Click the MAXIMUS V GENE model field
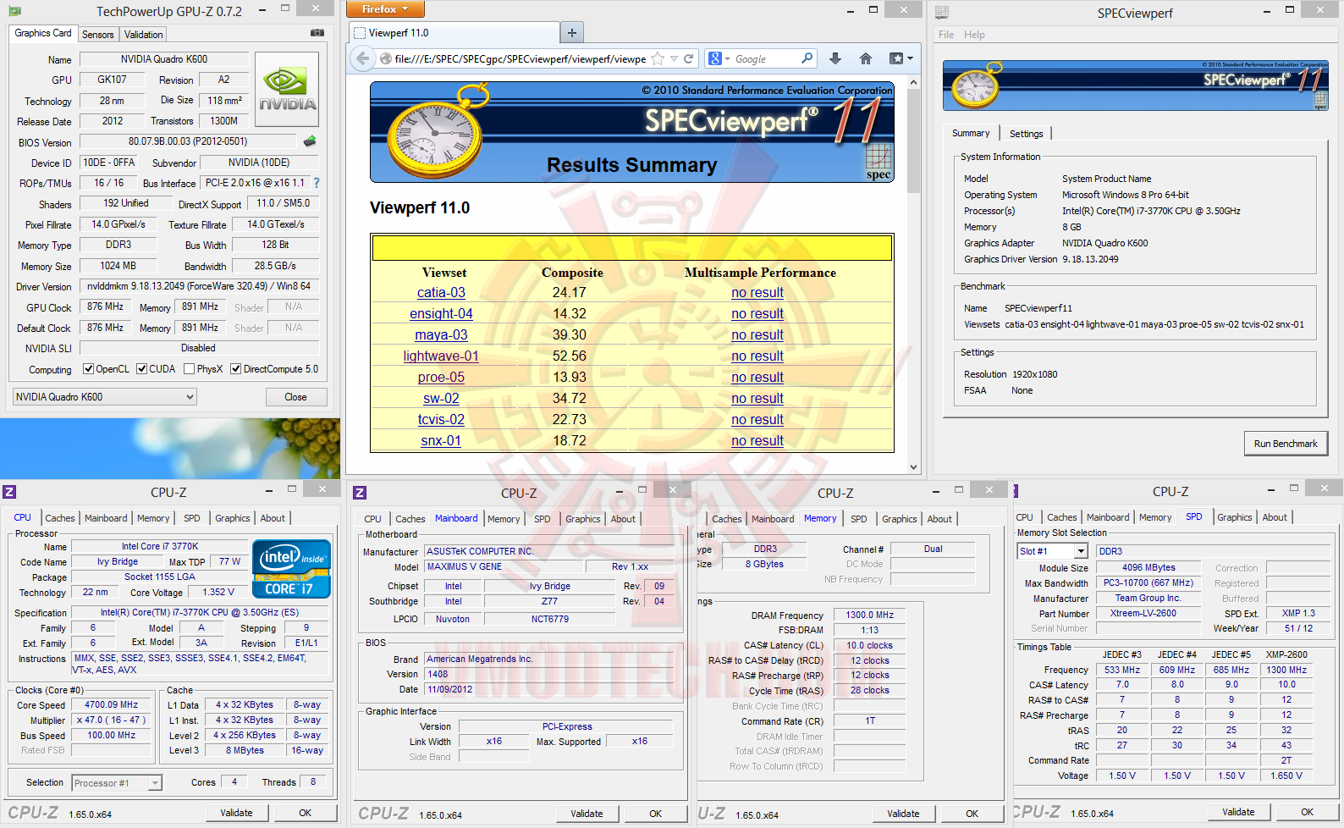Viewport: 1344px width, 828px height. (504, 567)
